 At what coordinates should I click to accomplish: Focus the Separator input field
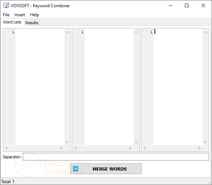(x=116, y=157)
